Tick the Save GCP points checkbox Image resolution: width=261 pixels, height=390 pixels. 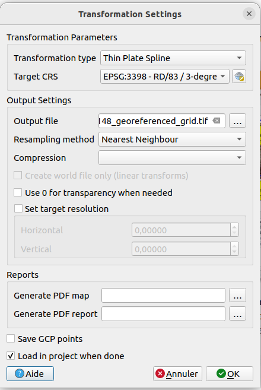11,338
